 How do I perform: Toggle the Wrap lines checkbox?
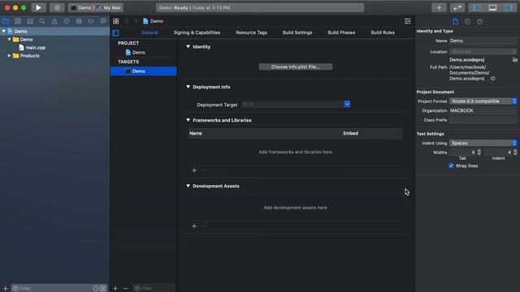click(x=451, y=165)
